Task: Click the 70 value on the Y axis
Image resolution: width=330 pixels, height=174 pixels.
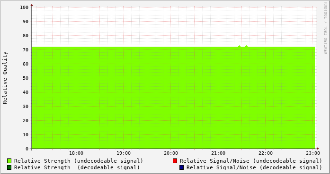Action: click(x=26, y=50)
